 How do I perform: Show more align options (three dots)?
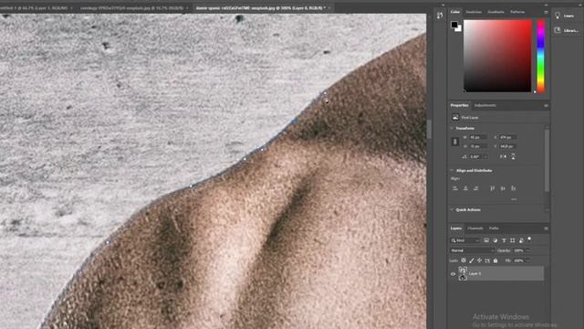tap(514, 199)
